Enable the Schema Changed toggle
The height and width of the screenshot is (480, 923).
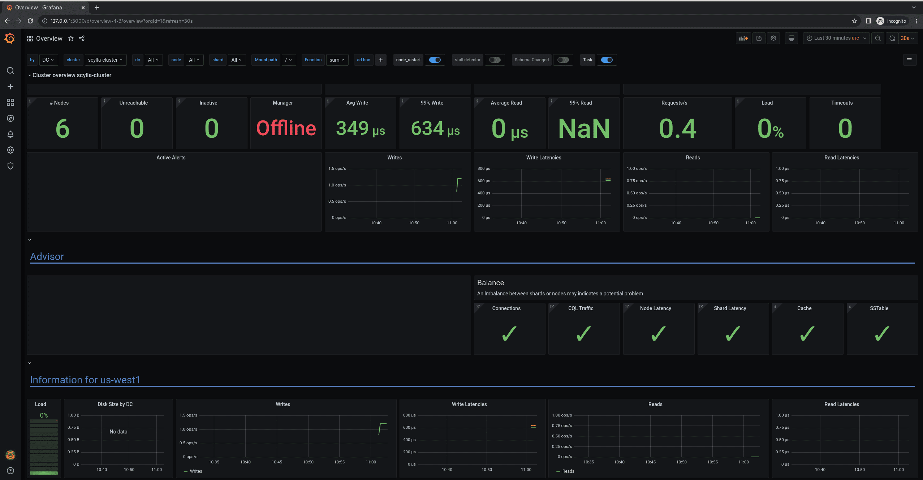click(563, 60)
